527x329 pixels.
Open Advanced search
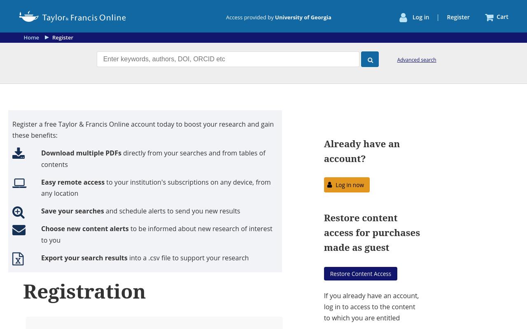coord(417,60)
